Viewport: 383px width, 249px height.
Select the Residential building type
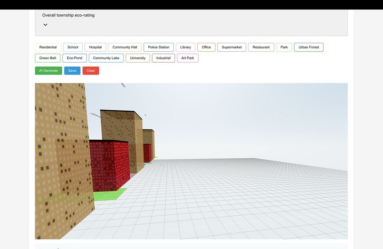(48, 47)
